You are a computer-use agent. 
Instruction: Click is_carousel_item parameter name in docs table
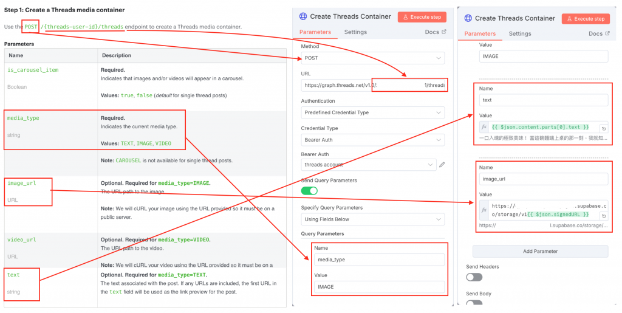[x=33, y=70]
